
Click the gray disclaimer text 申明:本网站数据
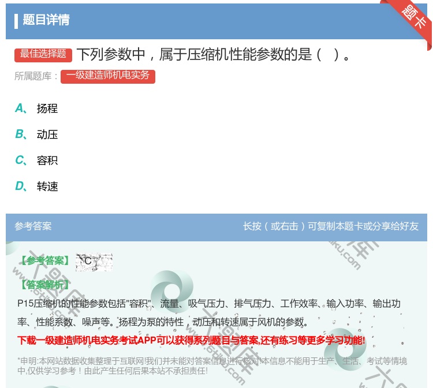(212, 365)
